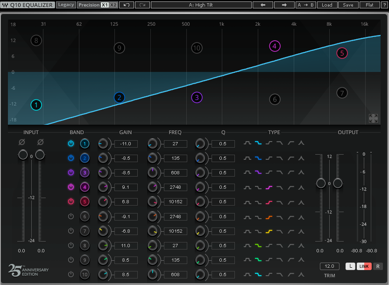Set band 3 type to high-pass filter
Screen dimensions: 389x285
(x=291, y=172)
